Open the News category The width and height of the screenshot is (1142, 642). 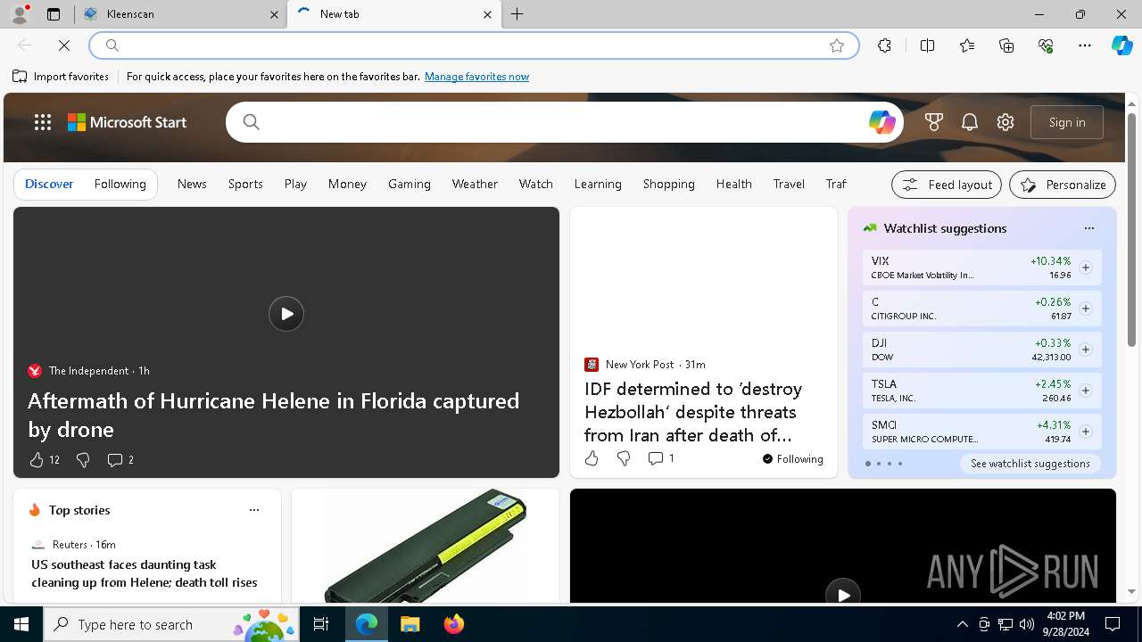[x=192, y=184]
